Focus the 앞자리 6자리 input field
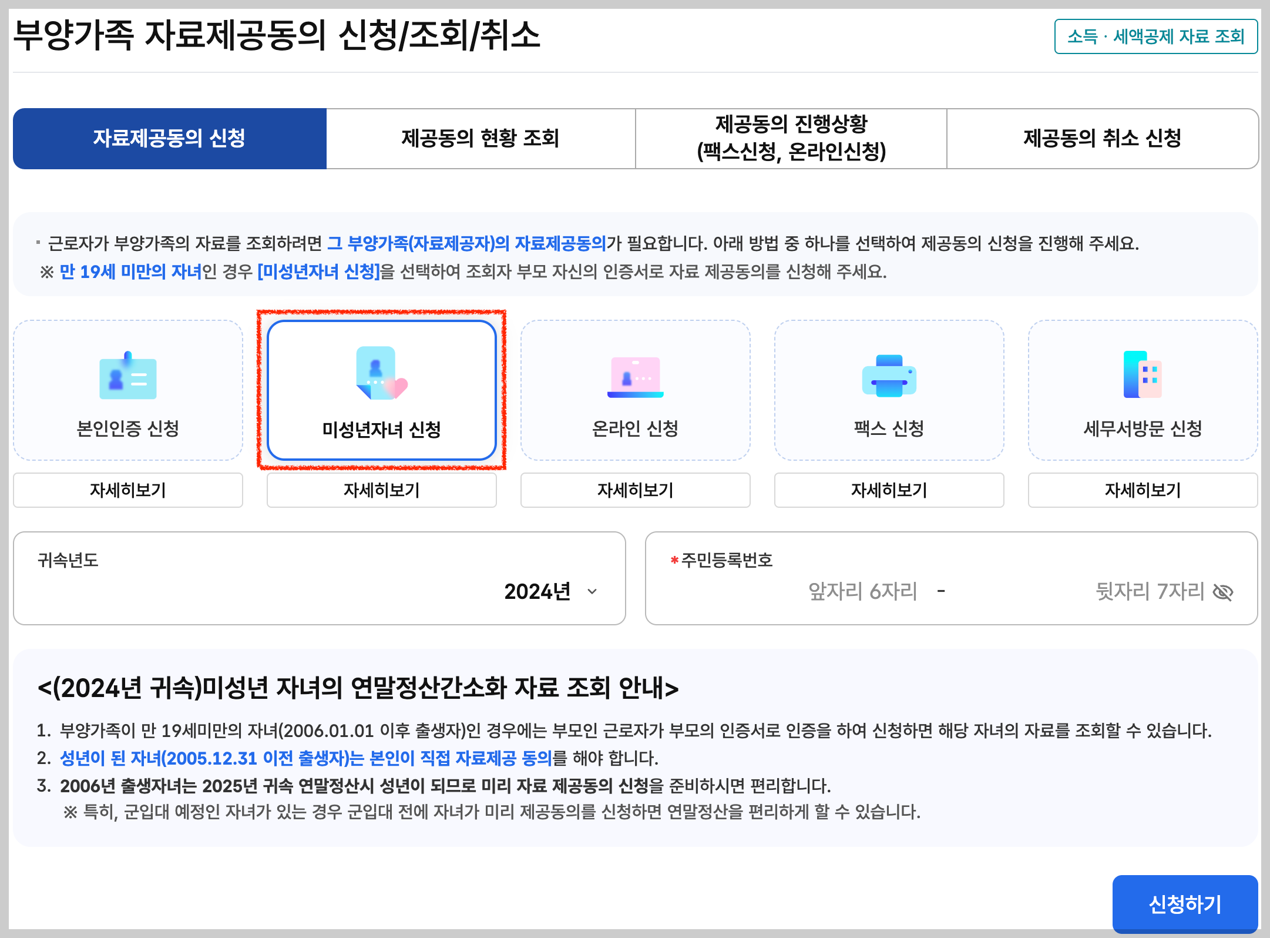This screenshot has width=1270, height=938. [x=862, y=591]
